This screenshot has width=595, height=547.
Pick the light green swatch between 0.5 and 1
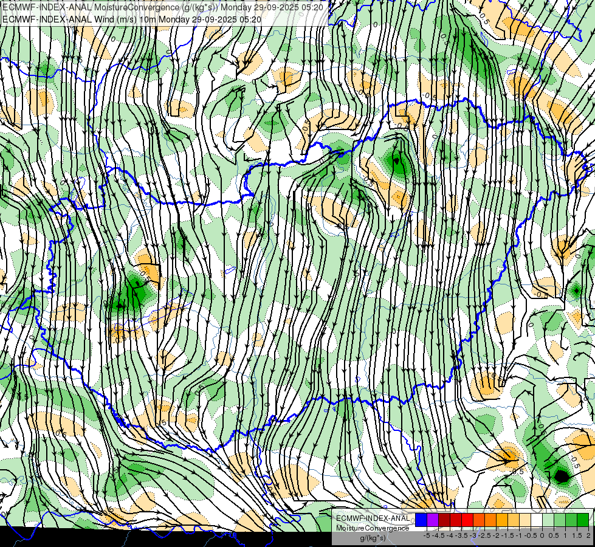tap(560, 520)
